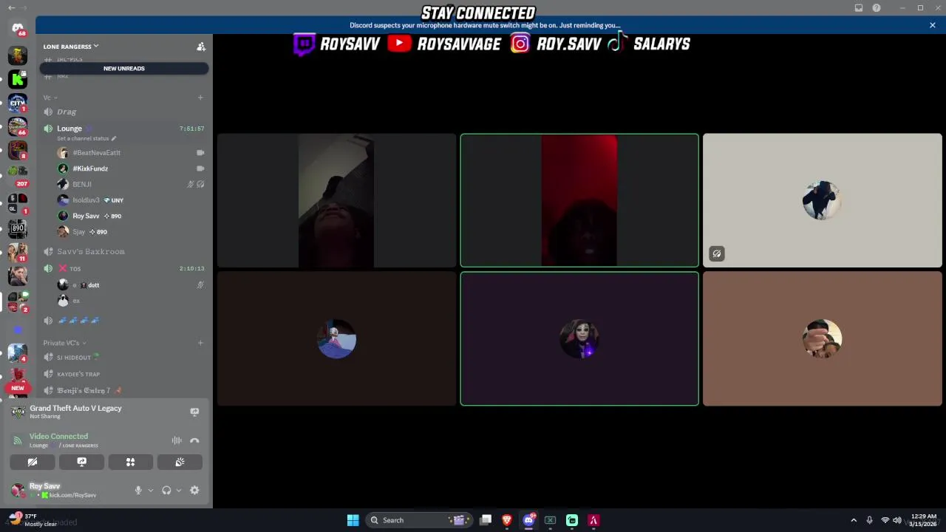Open microphone input options arrow
This screenshot has width=946, height=532.
[x=150, y=490]
